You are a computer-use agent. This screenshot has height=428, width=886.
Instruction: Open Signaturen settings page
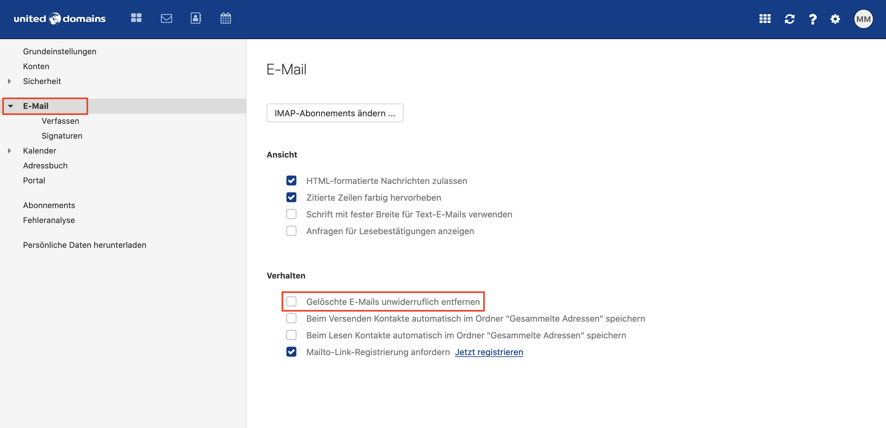(62, 136)
